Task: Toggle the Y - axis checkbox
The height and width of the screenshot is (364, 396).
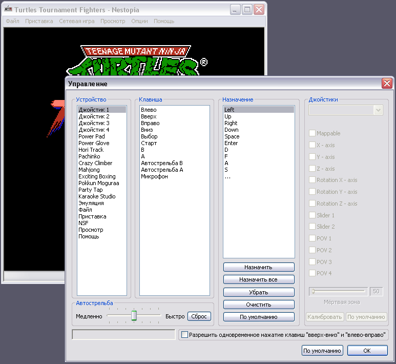Action: [x=312, y=157]
